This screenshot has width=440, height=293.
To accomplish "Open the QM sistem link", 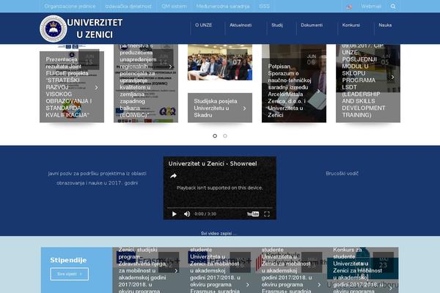I will click(174, 6).
